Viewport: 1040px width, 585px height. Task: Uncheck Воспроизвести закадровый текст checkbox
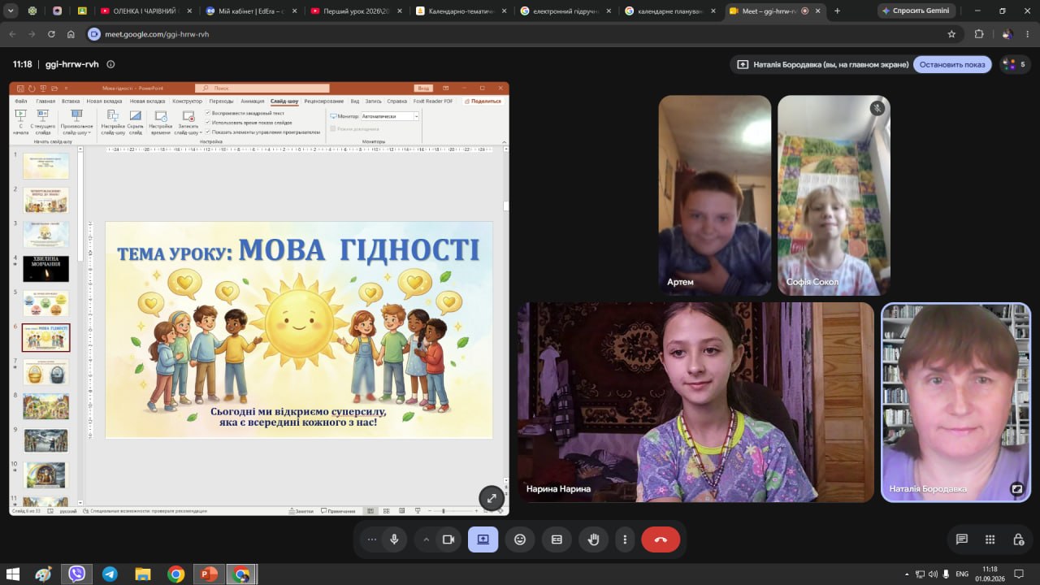point(207,113)
